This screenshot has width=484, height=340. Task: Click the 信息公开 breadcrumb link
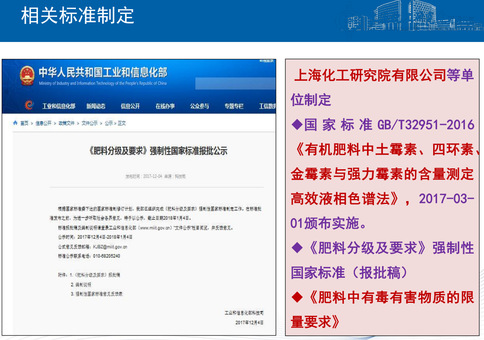pyautogui.click(x=44, y=123)
